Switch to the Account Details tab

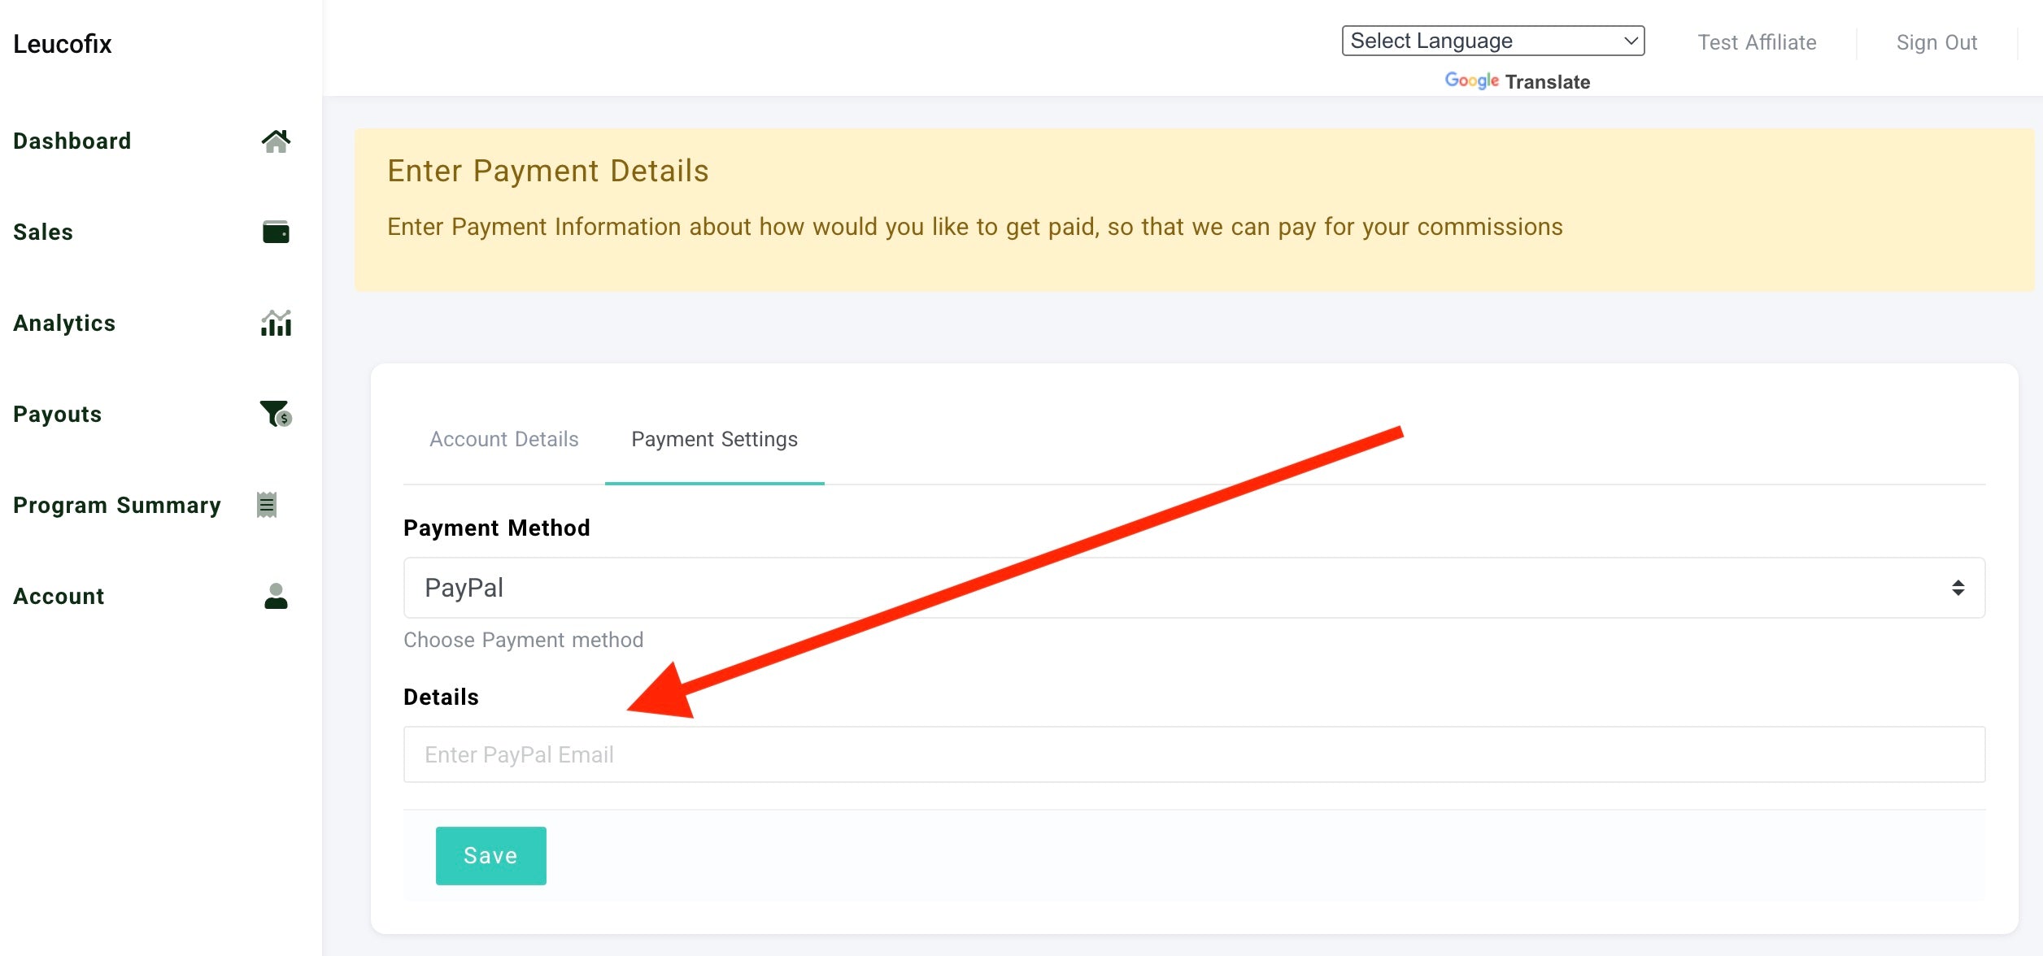click(503, 439)
